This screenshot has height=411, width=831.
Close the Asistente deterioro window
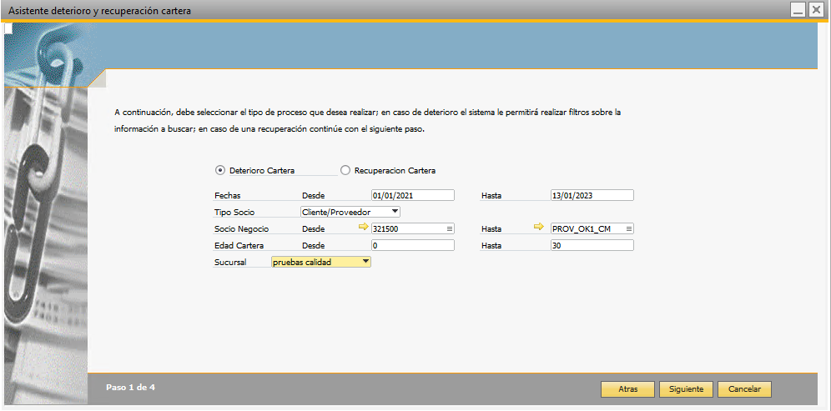coord(815,9)
